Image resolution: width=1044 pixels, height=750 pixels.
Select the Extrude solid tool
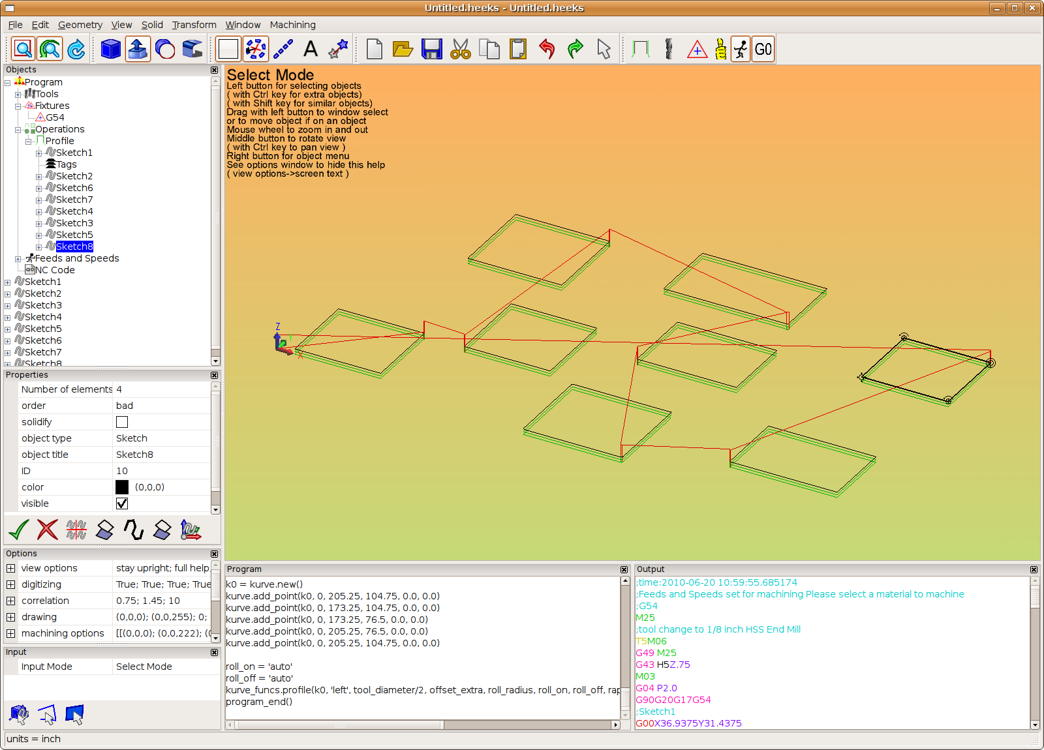coord(138,48)
